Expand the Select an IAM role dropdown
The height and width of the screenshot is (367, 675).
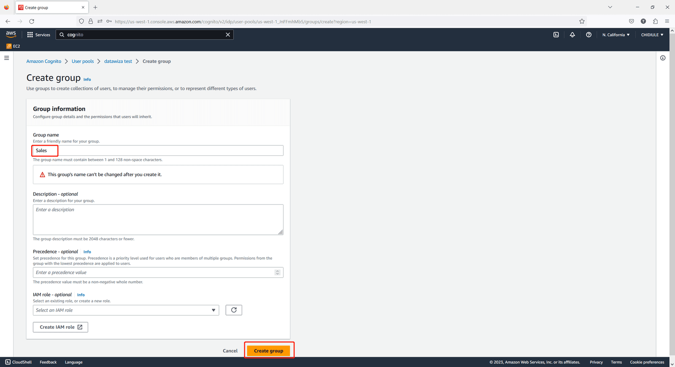click(126, 310)
